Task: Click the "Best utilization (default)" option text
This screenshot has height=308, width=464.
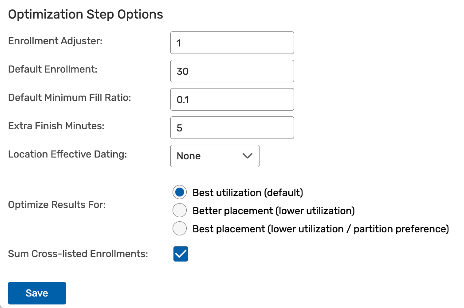Action: pos(248,192)
